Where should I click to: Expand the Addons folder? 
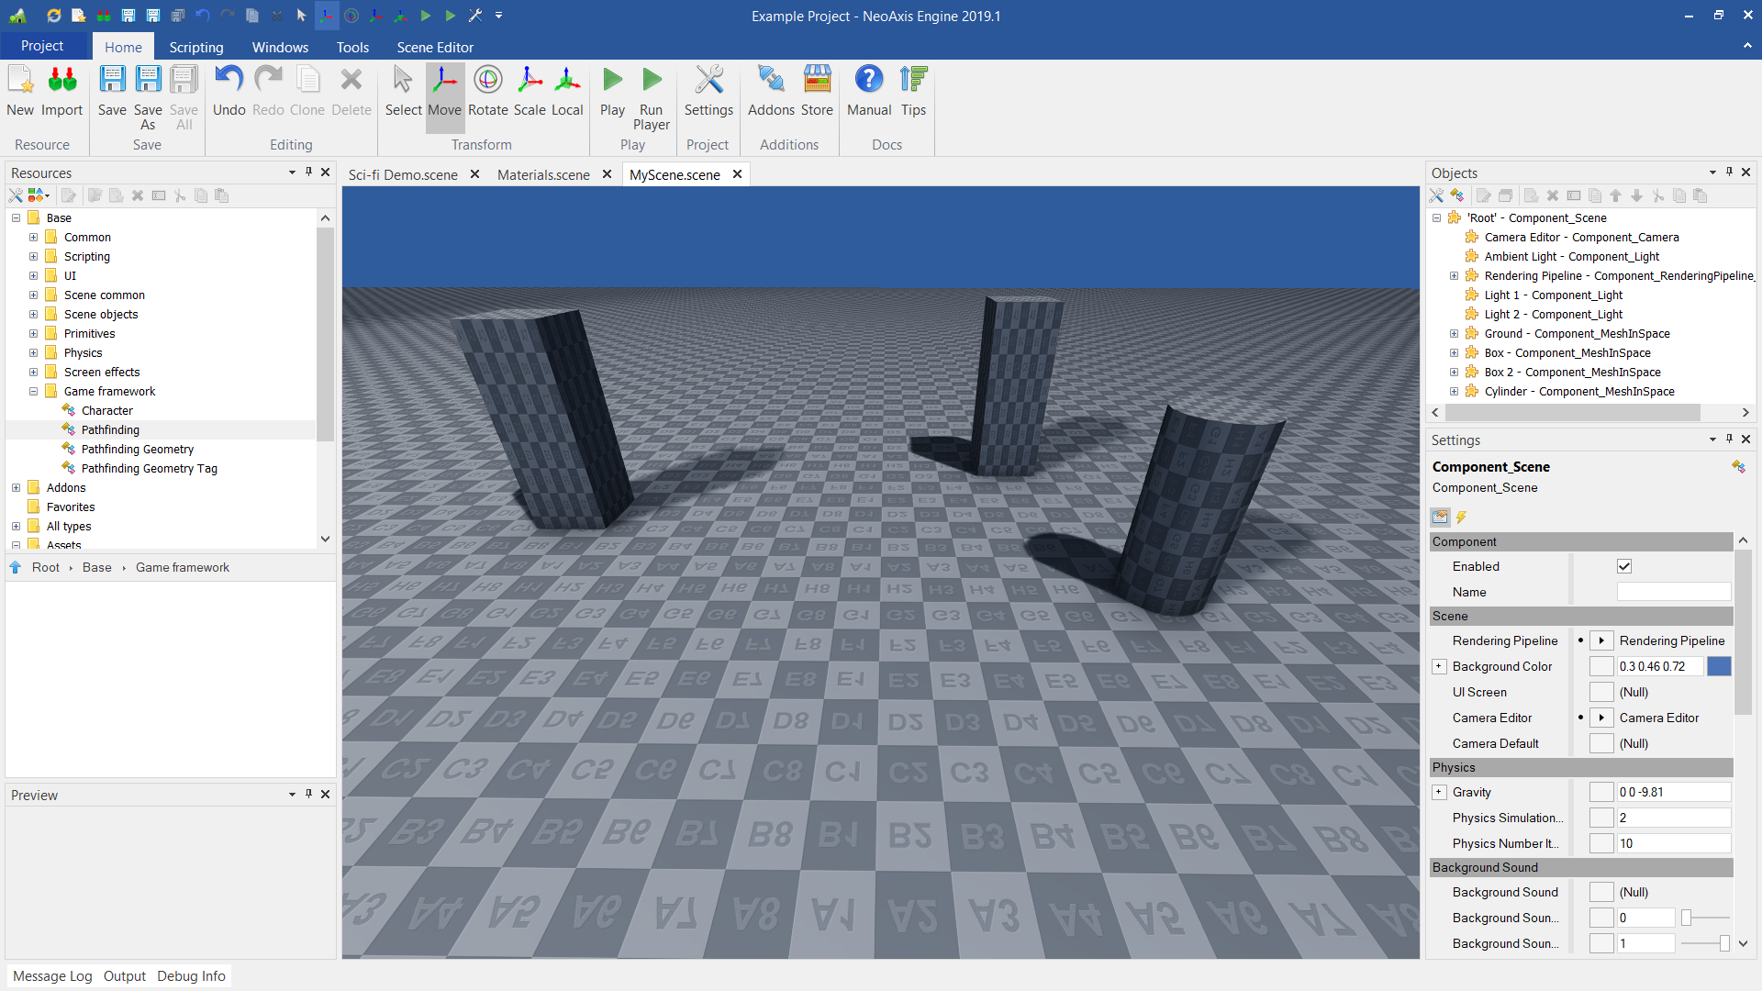[16, 488]
